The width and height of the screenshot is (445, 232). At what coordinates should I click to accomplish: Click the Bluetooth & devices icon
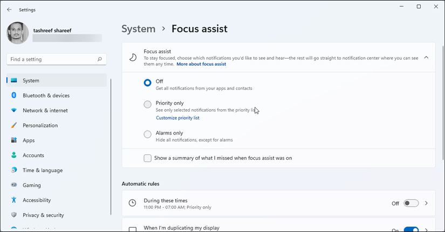point(14,95)
